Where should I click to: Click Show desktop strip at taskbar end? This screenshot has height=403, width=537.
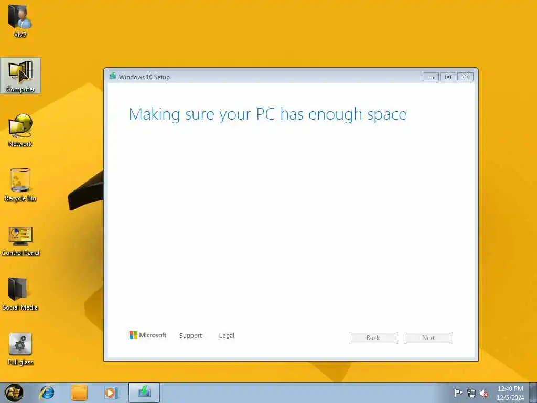pos(533,393)
